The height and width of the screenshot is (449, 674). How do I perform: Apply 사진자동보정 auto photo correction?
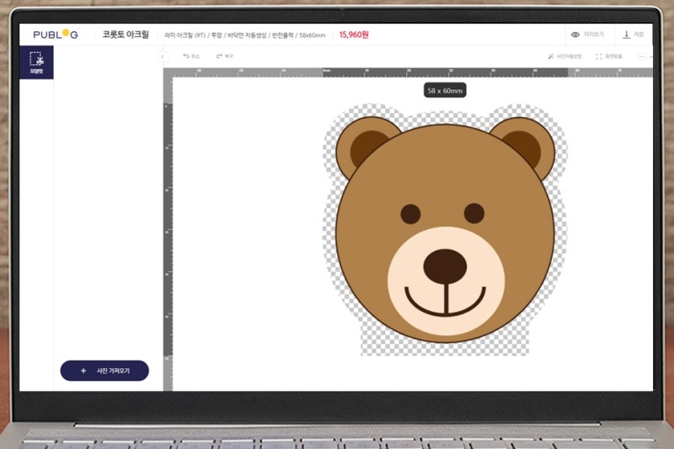(565, 56)
